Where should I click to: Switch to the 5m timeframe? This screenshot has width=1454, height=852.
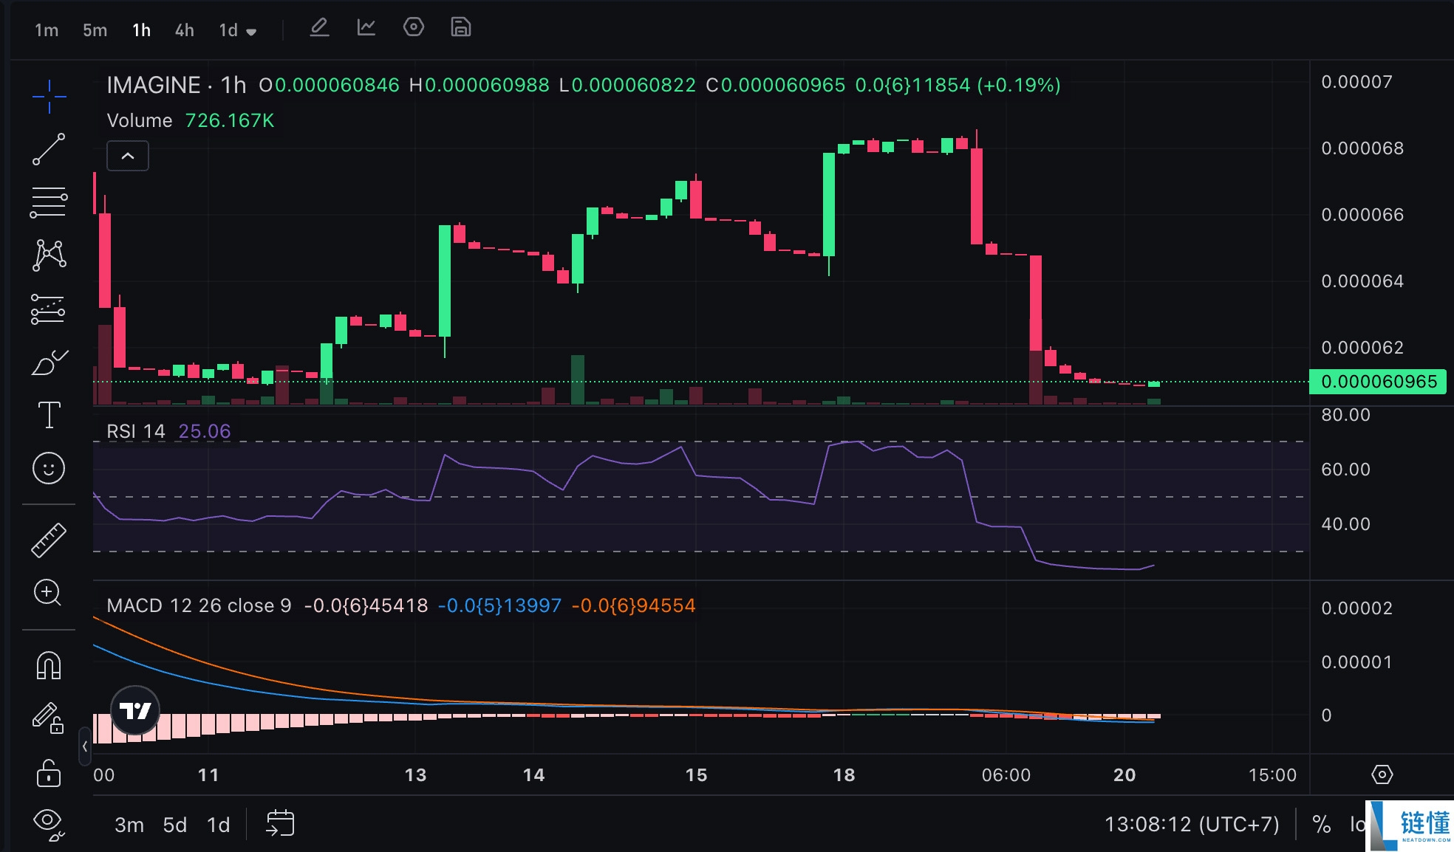(95, 30)
